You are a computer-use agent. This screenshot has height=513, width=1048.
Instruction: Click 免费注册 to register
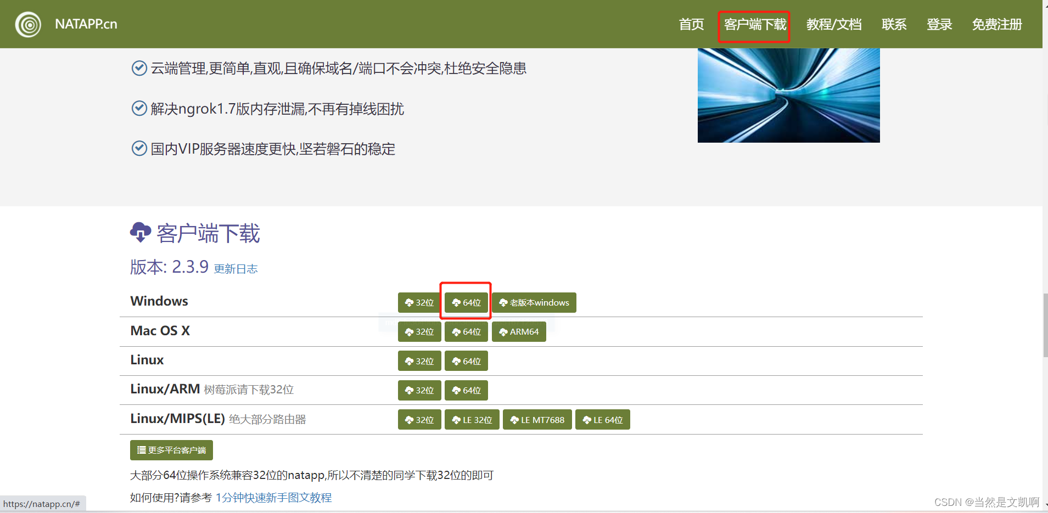coord(996,24)
